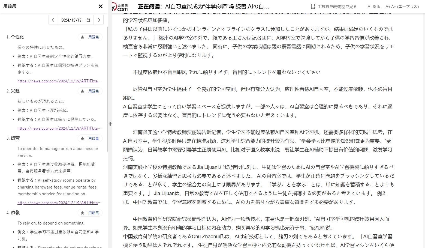Open the news.cctv.com link under 兴起
Image resolution: width=425 pixels, height=248 pixels.
(x=59, y=128)
